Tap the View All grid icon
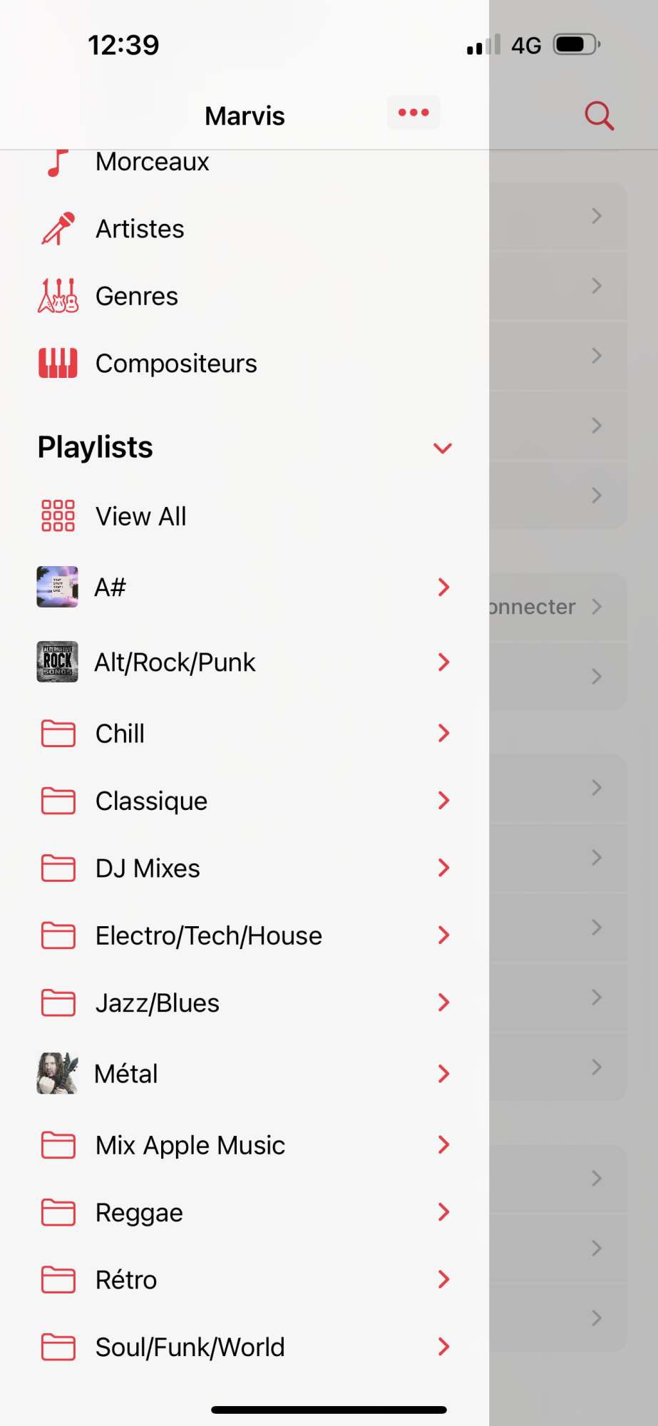The image size is (658, 1426). (x=58, y=516)
